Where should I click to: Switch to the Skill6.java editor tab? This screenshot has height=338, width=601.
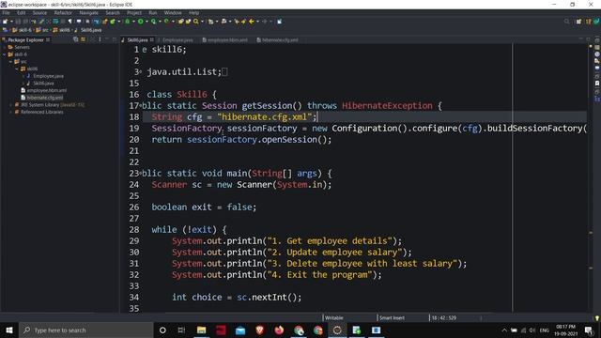point(137,39)
